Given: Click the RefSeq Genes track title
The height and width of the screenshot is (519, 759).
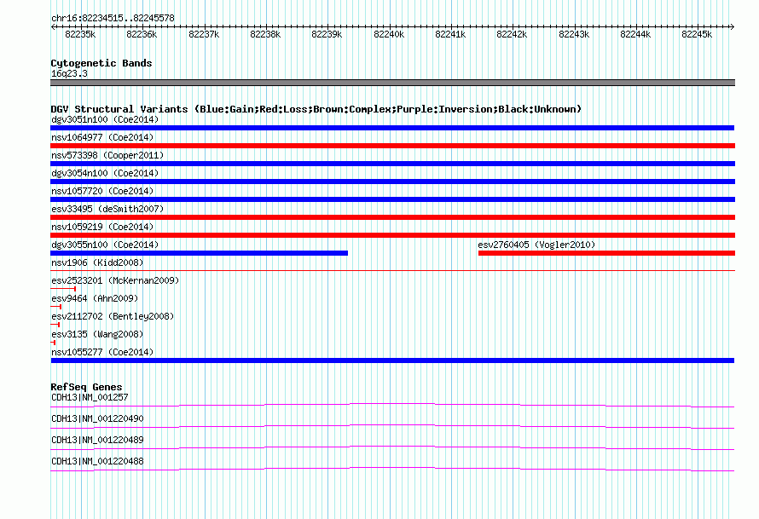Looking at the screenshot, I should pyautogui.click(x=86, y=386).
